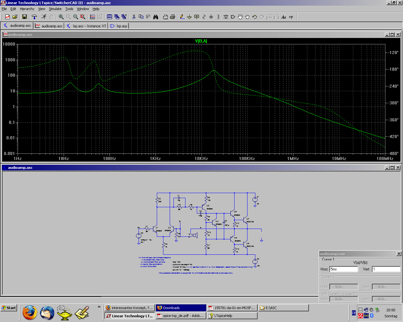Expand the quick launch chevron
The width and height of the screenshot is (403, 322).
click(x=99, y=307)
